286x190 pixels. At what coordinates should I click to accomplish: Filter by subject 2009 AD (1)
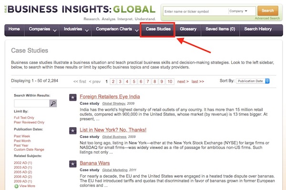[23, 181]
